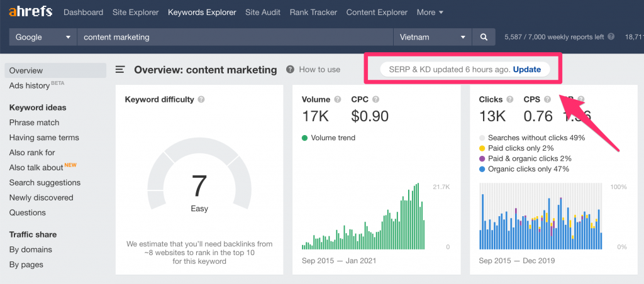Click the Sep 2015 — Jan 2021 date range
This screenshot has height=284, width=644.
tap(339, 261)
